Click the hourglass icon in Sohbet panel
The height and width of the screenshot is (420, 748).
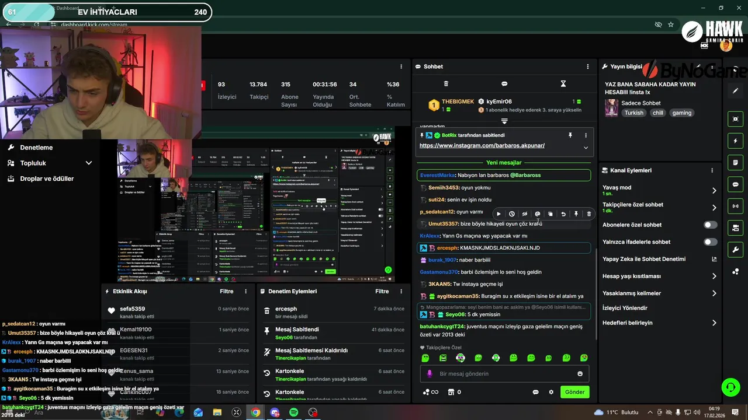point(563,84)
